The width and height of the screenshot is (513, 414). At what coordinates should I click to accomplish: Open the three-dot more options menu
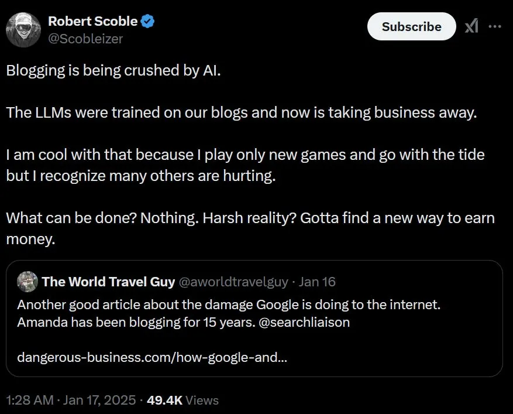(x=495, y=26)
